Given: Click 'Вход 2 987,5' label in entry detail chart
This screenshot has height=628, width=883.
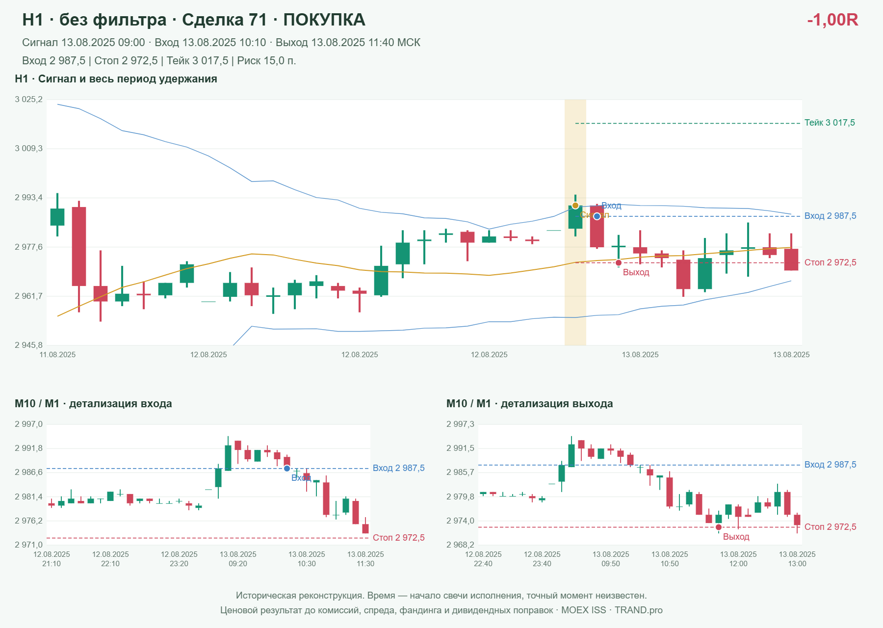Looking at the screenshot, I should point(398,468).
